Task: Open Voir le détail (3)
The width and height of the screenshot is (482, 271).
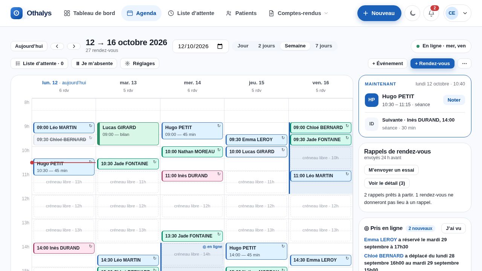Action: click(x=387, y=183)
